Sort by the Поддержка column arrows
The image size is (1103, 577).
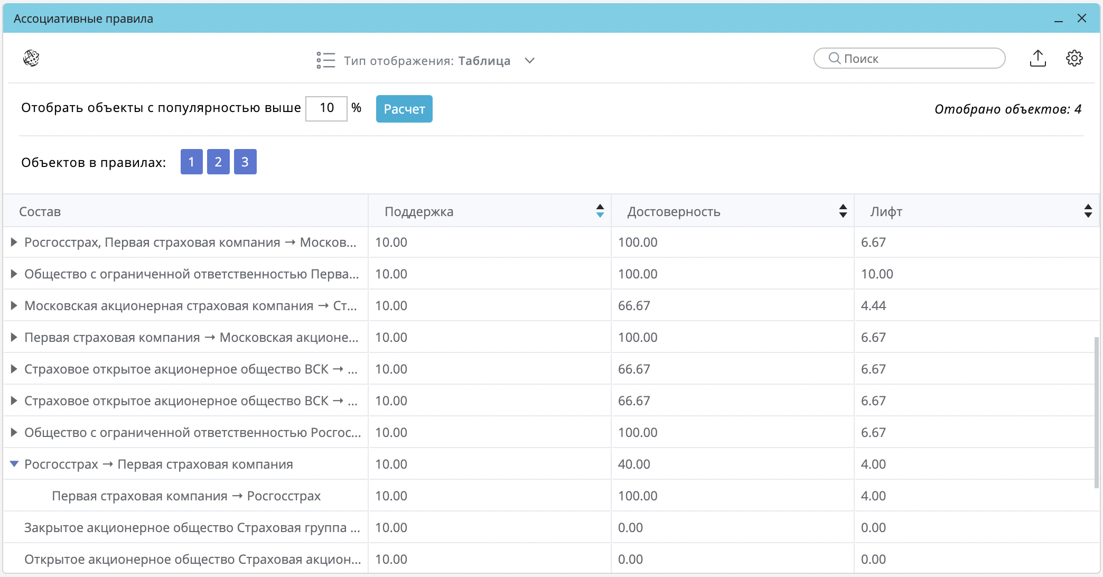click(600, 211)
